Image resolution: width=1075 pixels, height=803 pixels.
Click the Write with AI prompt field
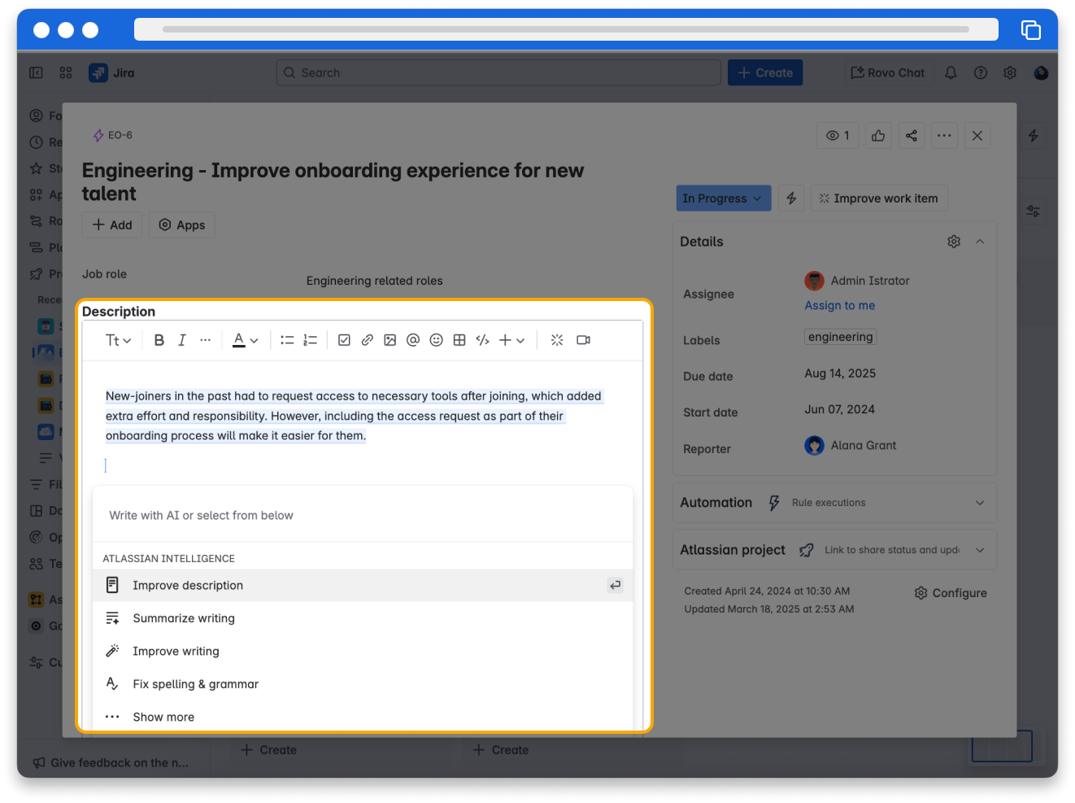(x=363, y=515)
